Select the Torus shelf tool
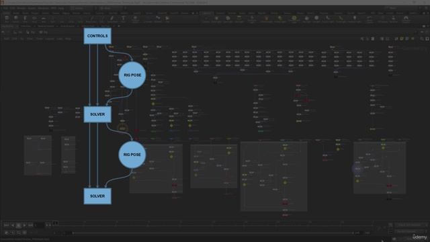 (34, 19)
